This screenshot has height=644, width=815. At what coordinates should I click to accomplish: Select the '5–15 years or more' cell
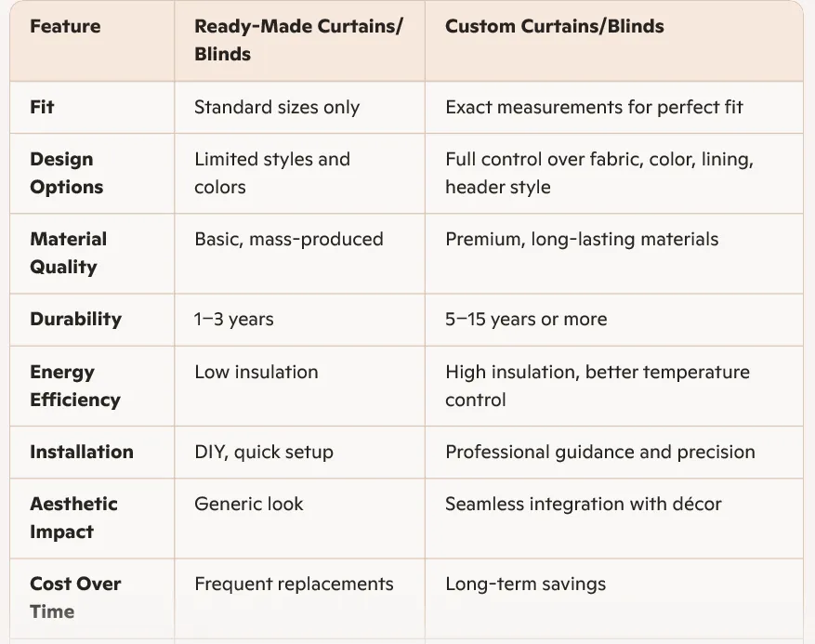525,319
